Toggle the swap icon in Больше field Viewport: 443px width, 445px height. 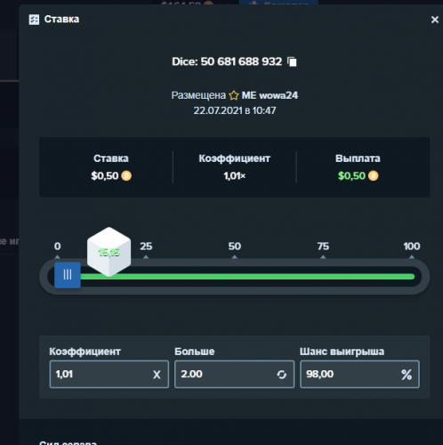pos(281,375)
